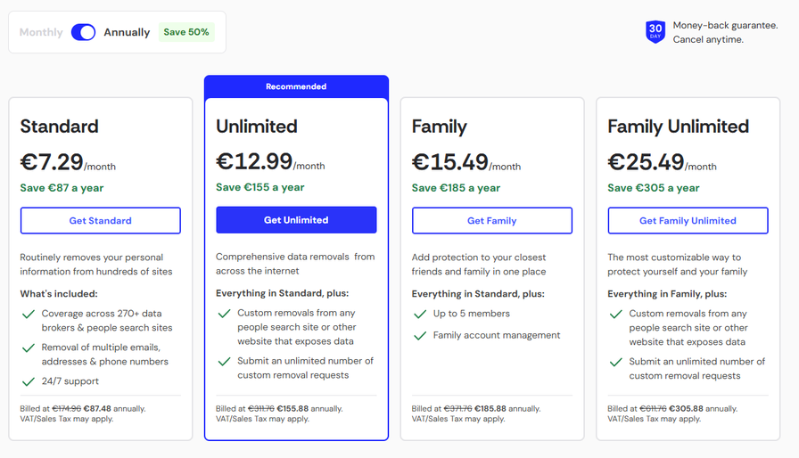The width and height of the screenshot is (799, 458).
Task: Click the 'Save 50%' green badge
Action: click(x=186, y=32)
